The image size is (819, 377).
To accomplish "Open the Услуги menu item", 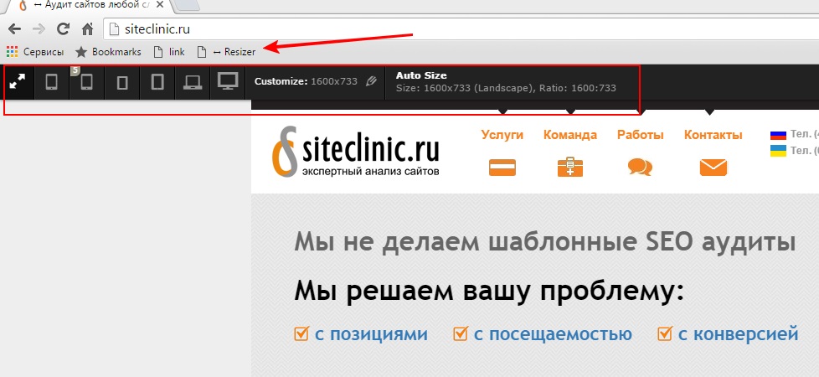I will coord(502,135).
